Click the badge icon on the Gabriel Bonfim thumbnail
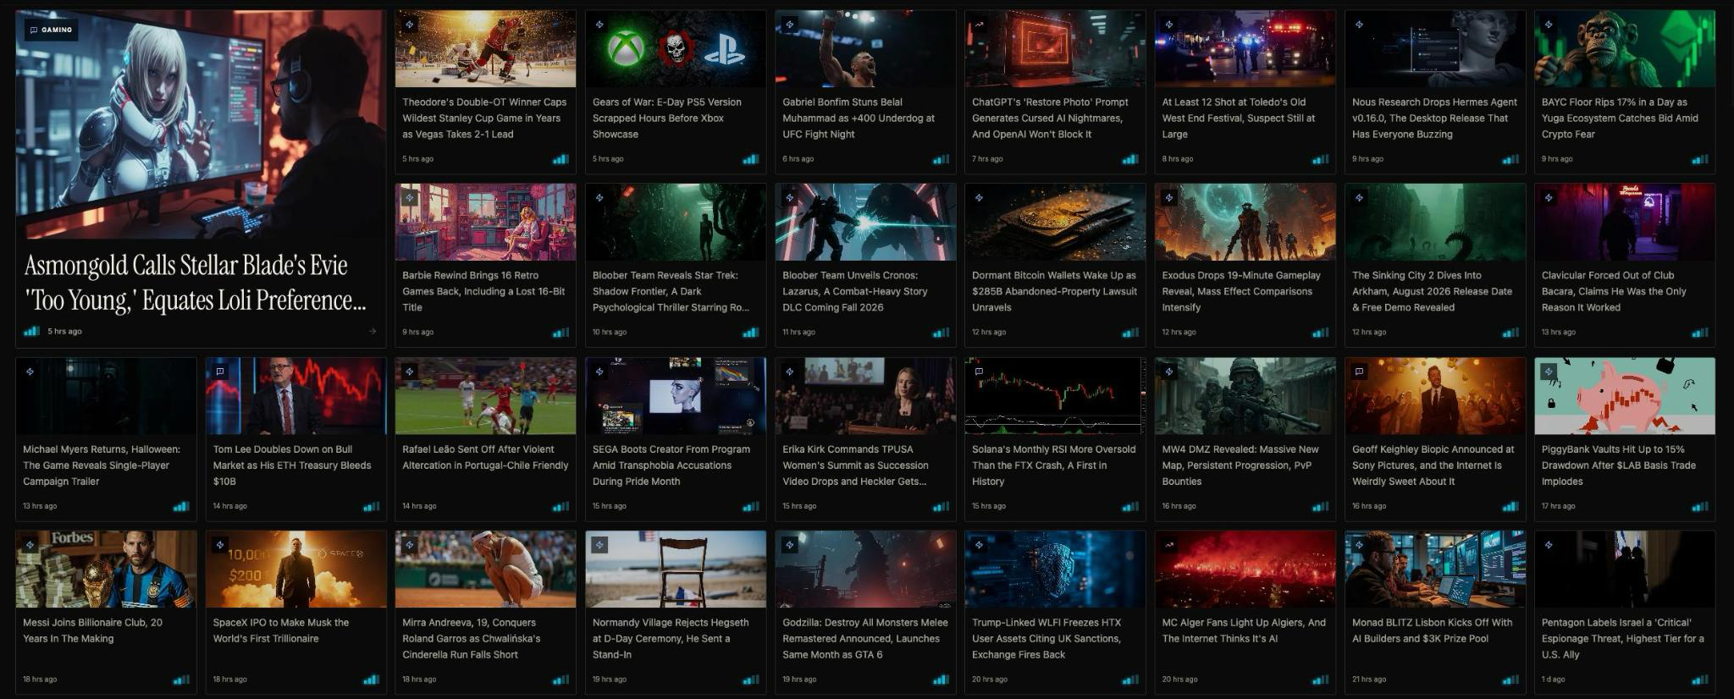This screenshot has width=1734, height=699. pyautogui.click(x=790, y=25)
